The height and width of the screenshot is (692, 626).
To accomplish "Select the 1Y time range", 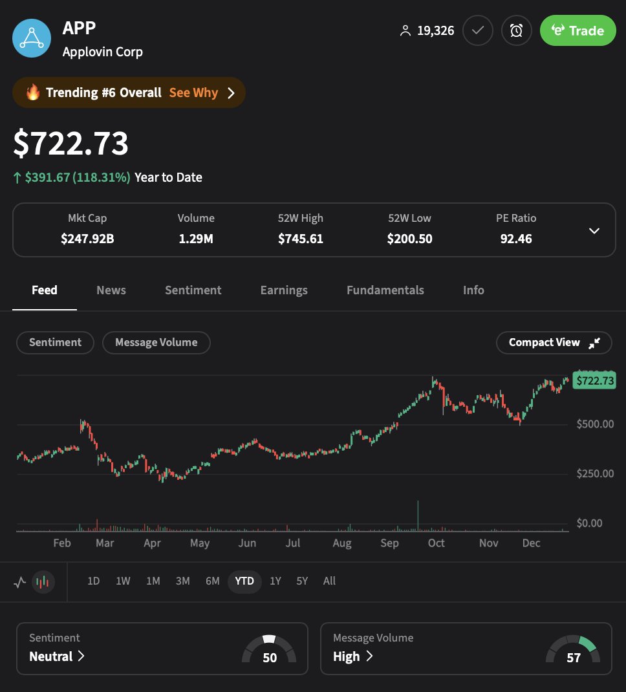I will (275, 581).
